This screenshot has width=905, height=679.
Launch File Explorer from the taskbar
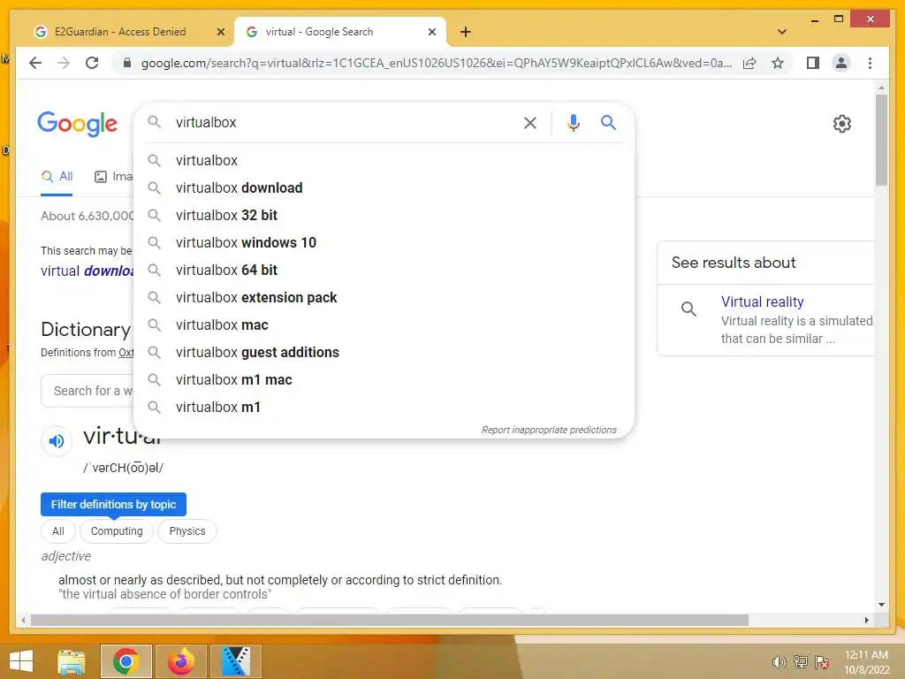pos(72,661)
